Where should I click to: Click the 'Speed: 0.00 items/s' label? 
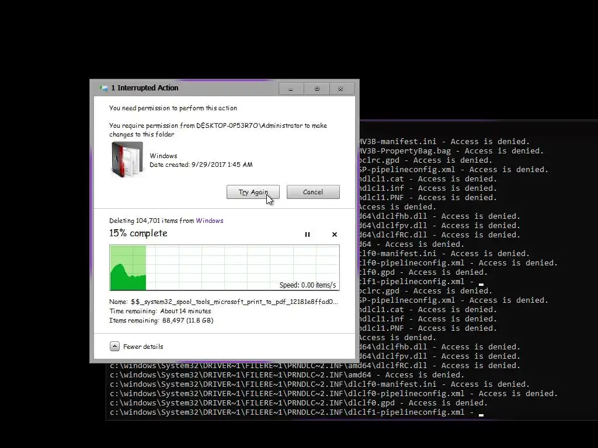pyautogui.click(x=307, y=285)
